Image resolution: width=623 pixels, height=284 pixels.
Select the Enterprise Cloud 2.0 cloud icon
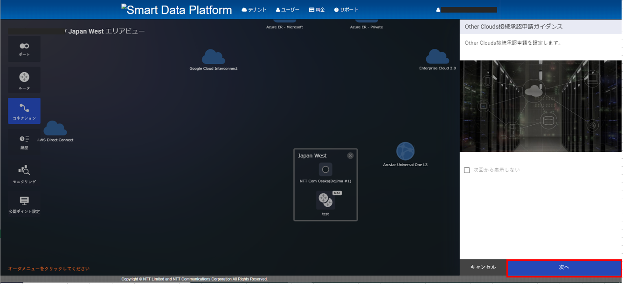click(x=437, y=57)
